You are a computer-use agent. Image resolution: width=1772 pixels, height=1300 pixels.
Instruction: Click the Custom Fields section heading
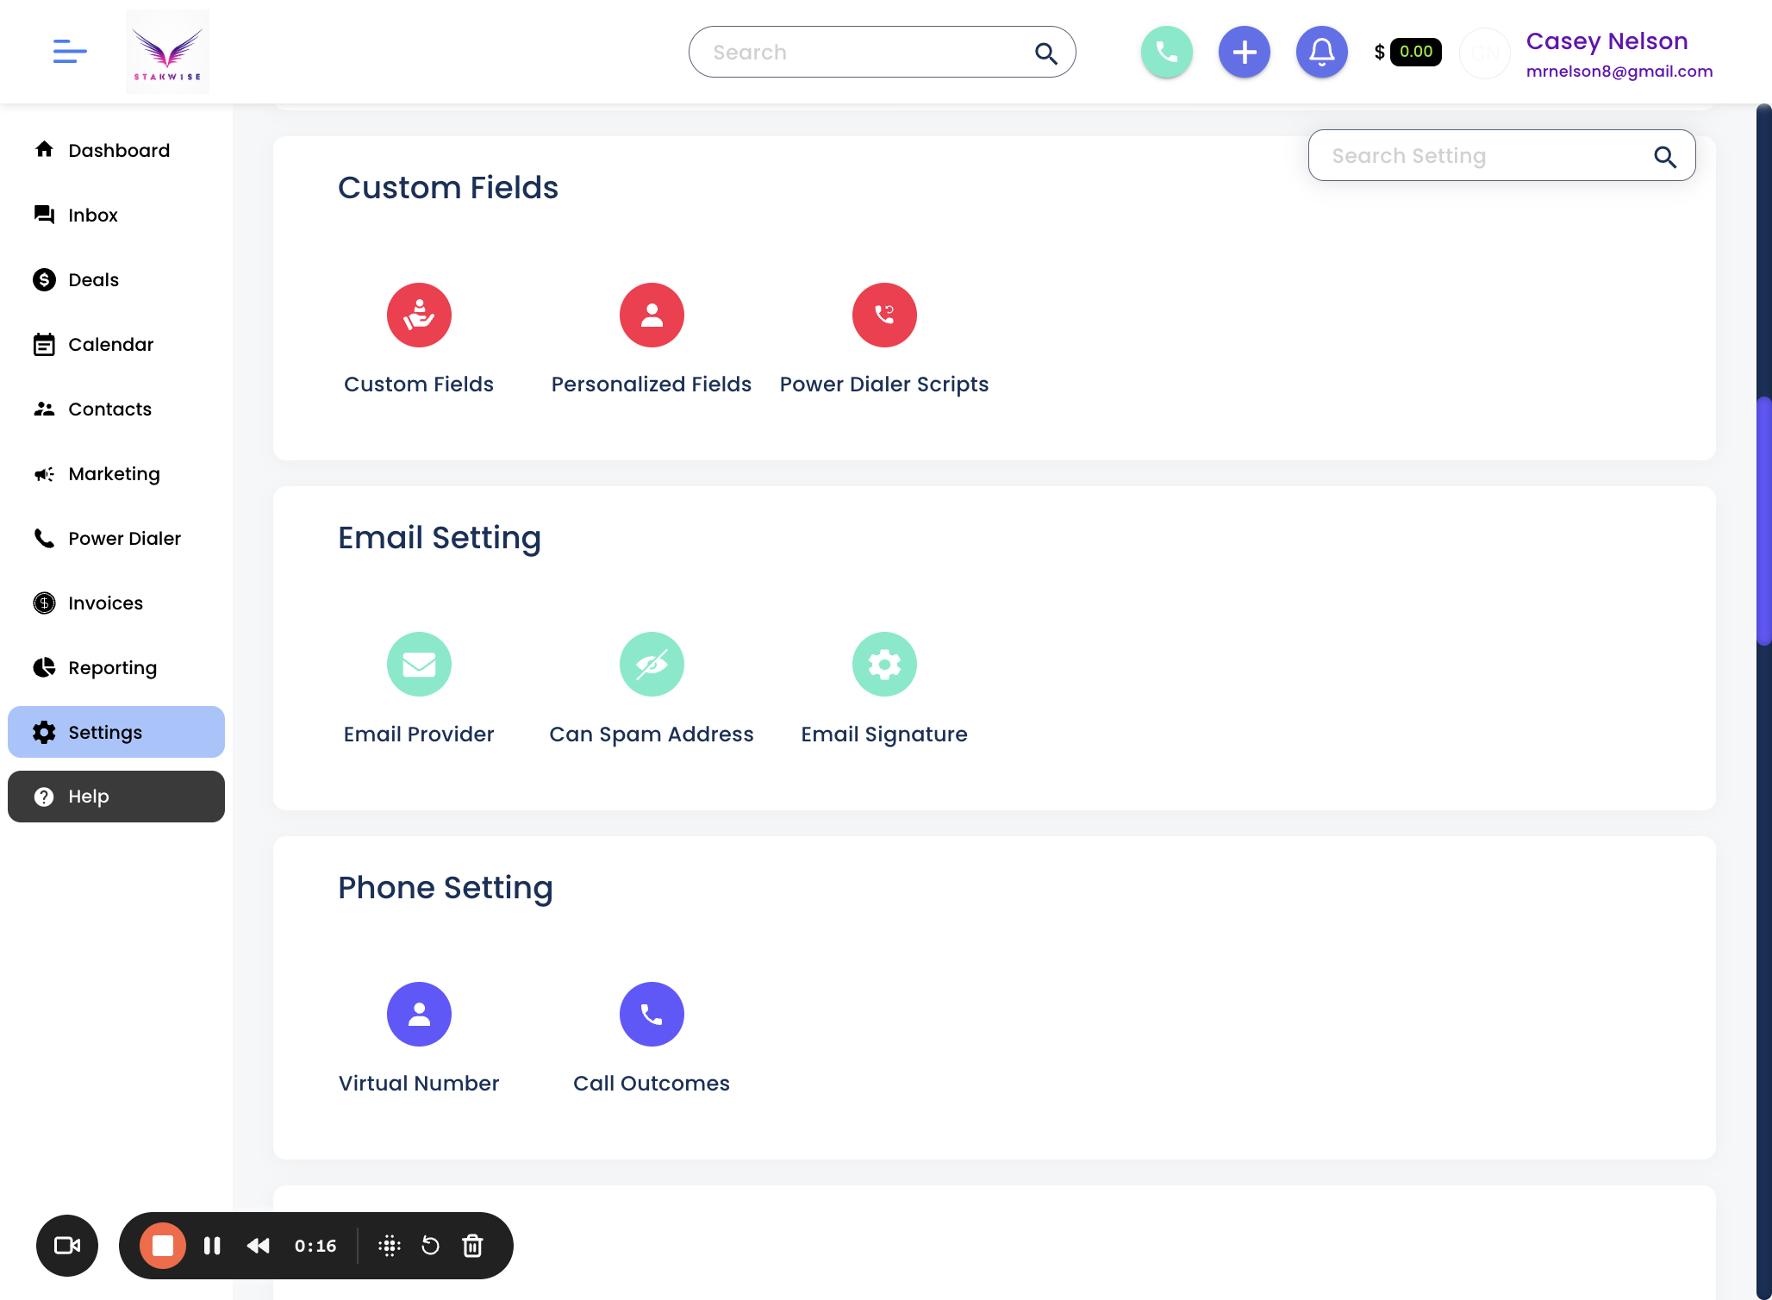point(448,187)
